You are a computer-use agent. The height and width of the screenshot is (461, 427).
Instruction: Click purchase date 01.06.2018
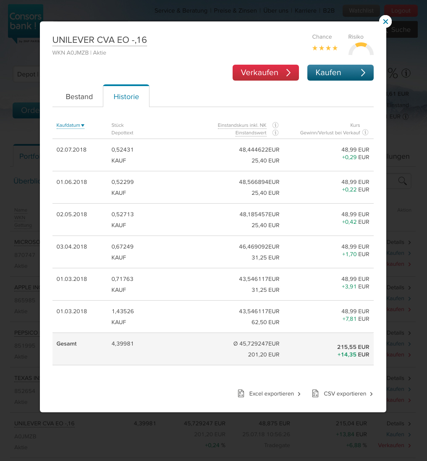[x=72, y=182]
